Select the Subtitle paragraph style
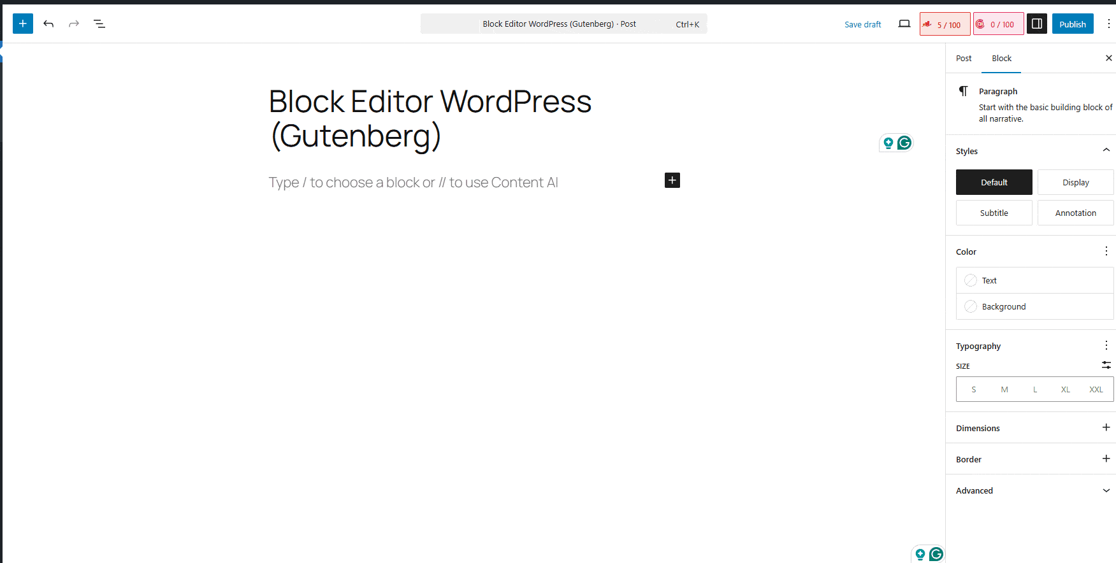Image resolution: width=1116 pixels, height=563 pixels. pos(994,213)
